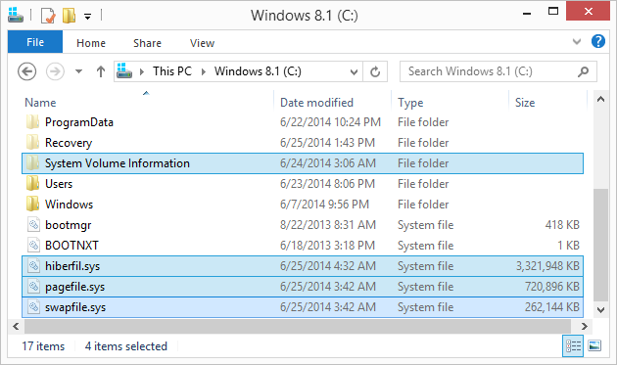Open Help with the question mark icon
The image size is (617, 365).
click(x=598, y=41)
